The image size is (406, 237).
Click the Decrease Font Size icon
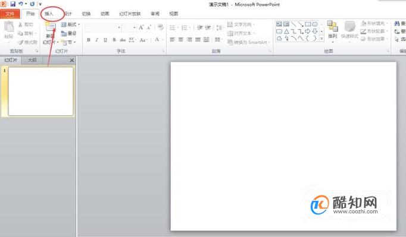[149, 27]
